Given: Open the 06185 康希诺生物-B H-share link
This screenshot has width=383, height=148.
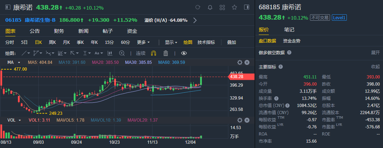Looking at the screenshot, I should 30,20.
